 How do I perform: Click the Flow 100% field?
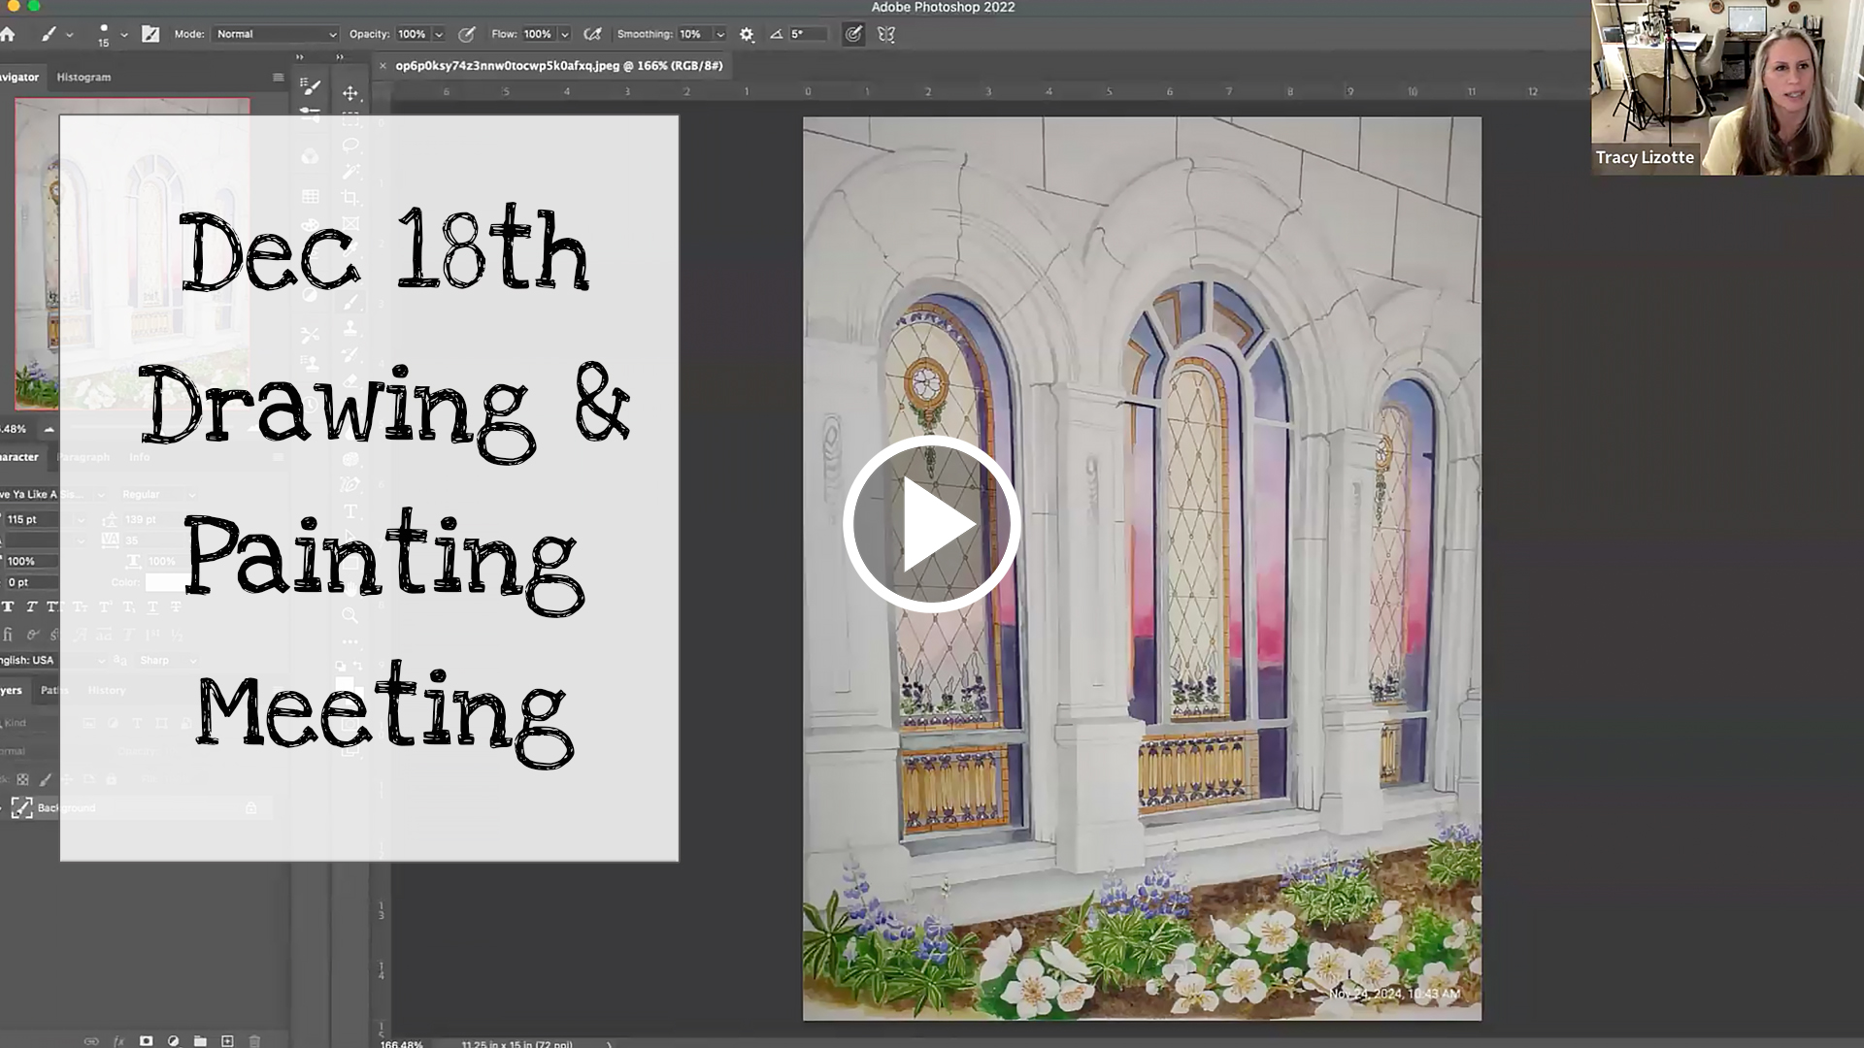[537, 34]
